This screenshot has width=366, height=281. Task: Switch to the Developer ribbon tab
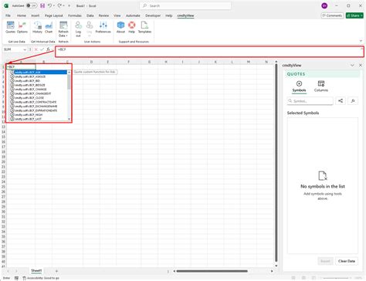(x=153, y=15)
